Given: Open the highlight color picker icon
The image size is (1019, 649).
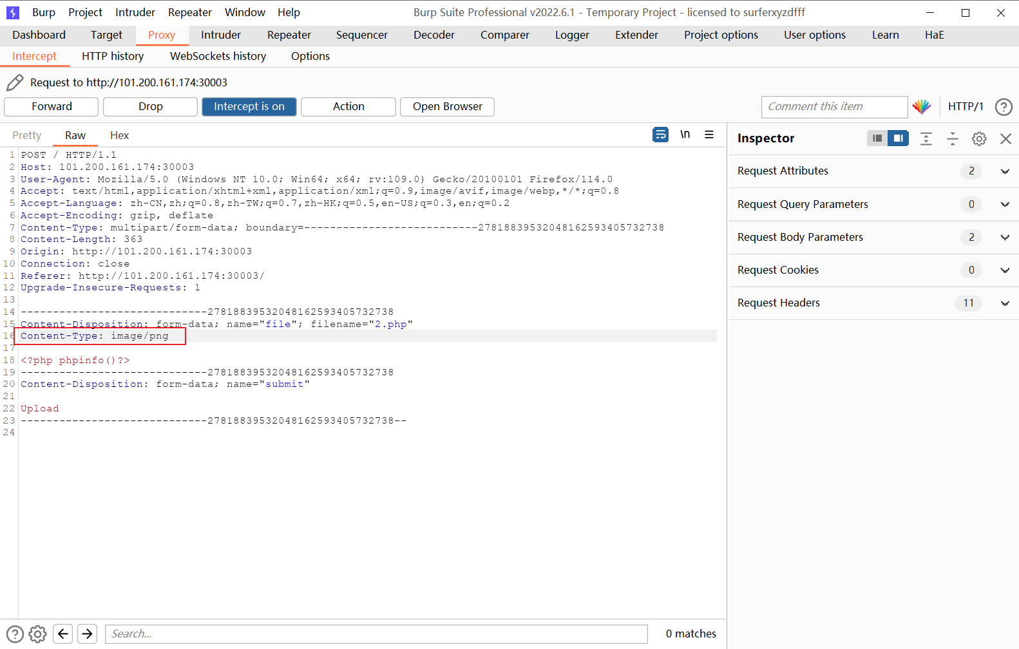Looking at the screenshot, I should [x=922, y=107].
